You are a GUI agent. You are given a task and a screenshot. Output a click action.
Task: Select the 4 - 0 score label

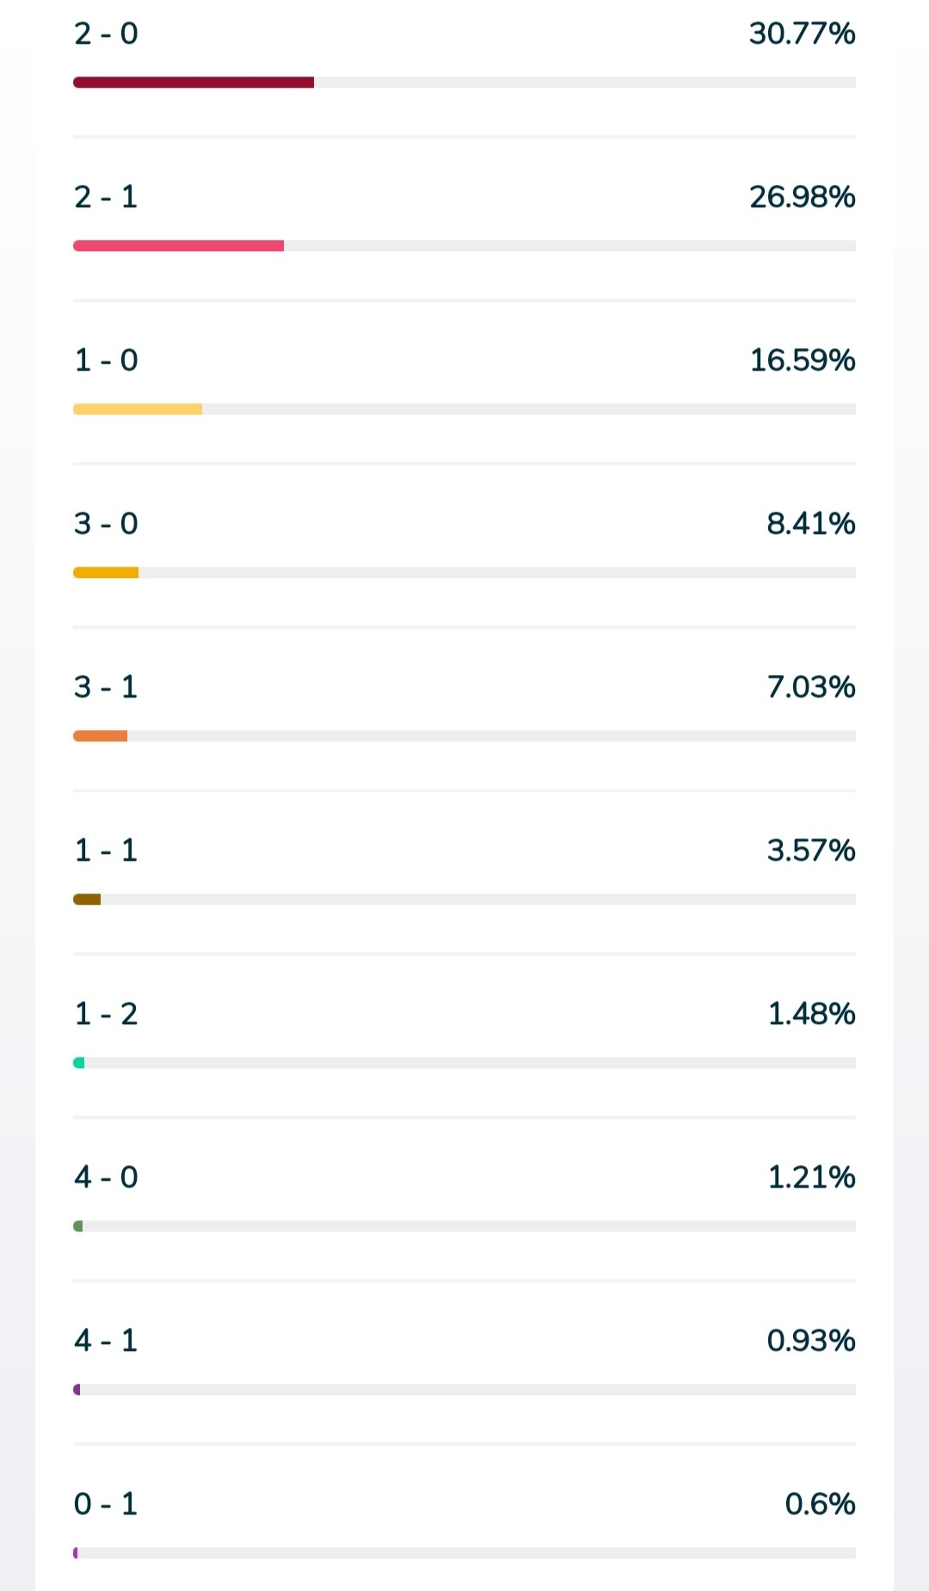pyautogui.click(x=106, y=1177)
